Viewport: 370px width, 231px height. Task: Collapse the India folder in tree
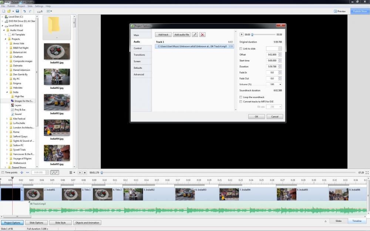(7, 92)
